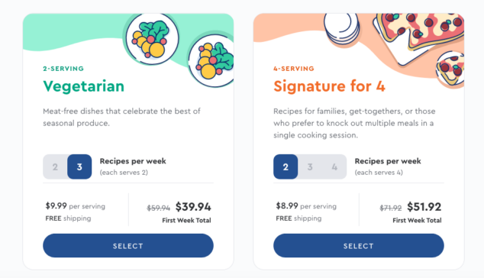Click the $51.92 first week total

(424, 207)
